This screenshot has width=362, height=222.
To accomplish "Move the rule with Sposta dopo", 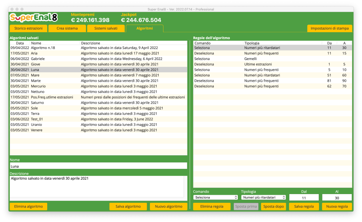I will 274,206.
